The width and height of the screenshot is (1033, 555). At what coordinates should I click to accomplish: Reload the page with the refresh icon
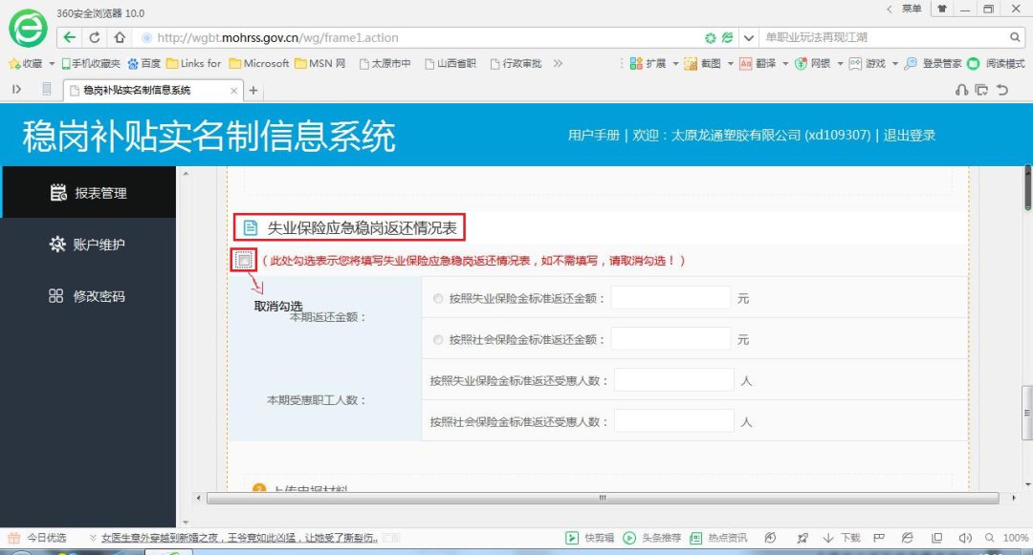pos(95,38)
